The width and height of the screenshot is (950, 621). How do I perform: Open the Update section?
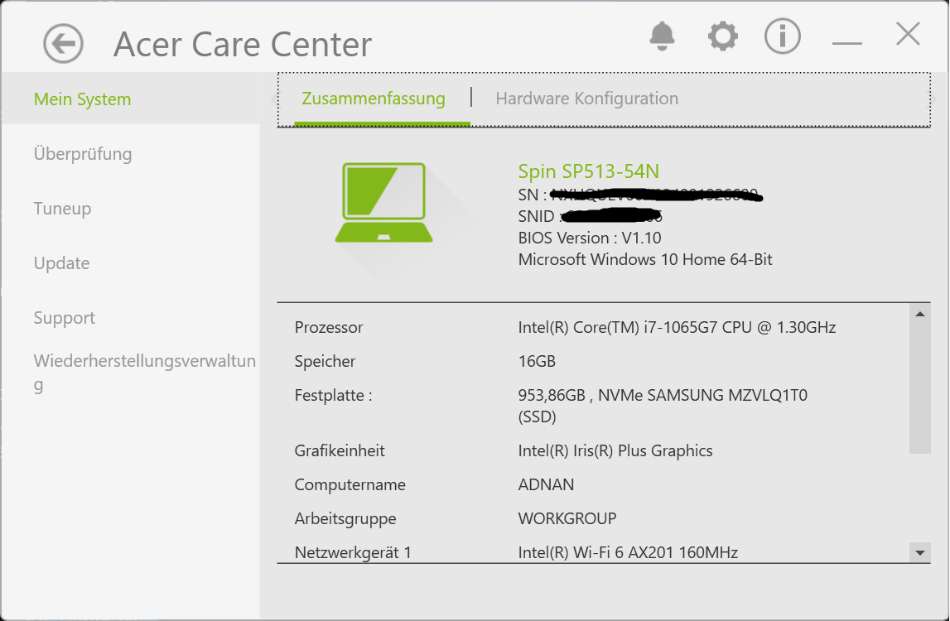62,263
